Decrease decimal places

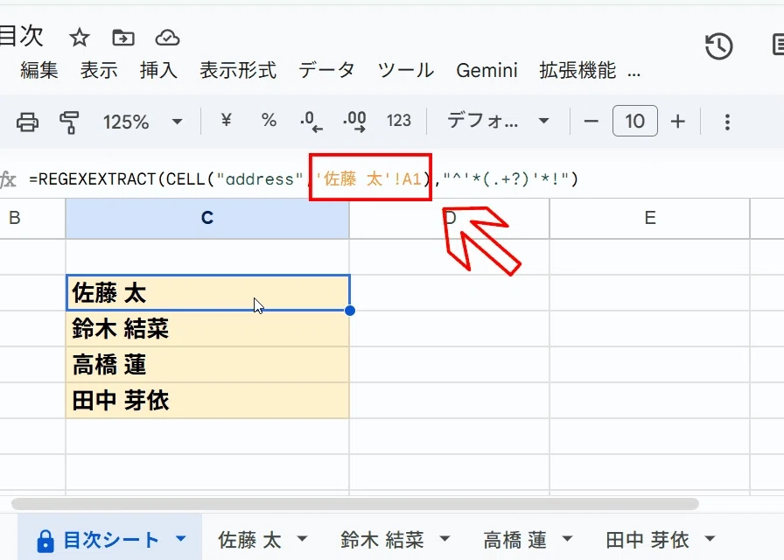[x=311, y=122]
